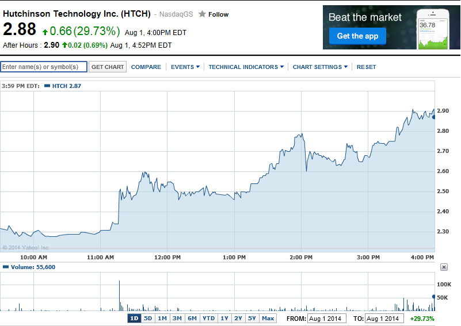This screenshot has width=461, height=326.
Task: Switch to the 3M range tab
Action: (x=177, y=319)
